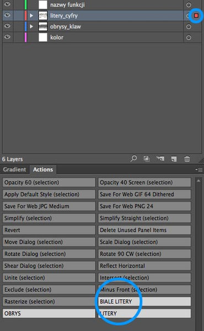Screen dimensions: 204x331
Task: Toggle lock column for obrysy_klaw layer
Action: point(18,26)
